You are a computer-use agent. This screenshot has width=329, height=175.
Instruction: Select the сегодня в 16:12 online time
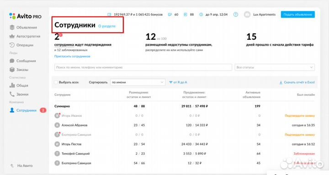303,144
